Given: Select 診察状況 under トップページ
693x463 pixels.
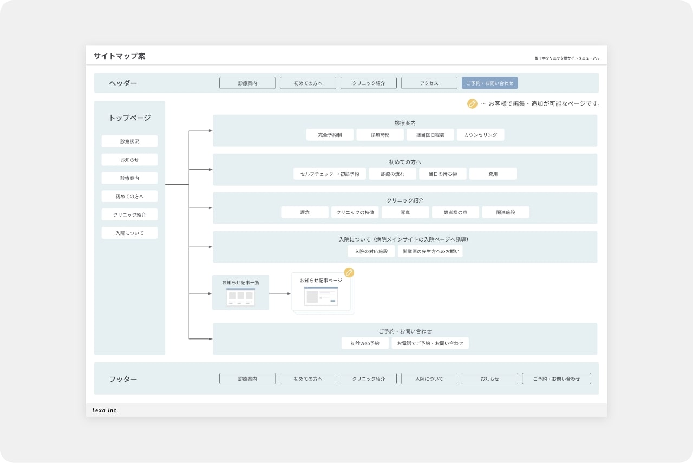Looking at the screenshot, I should 129,141.
